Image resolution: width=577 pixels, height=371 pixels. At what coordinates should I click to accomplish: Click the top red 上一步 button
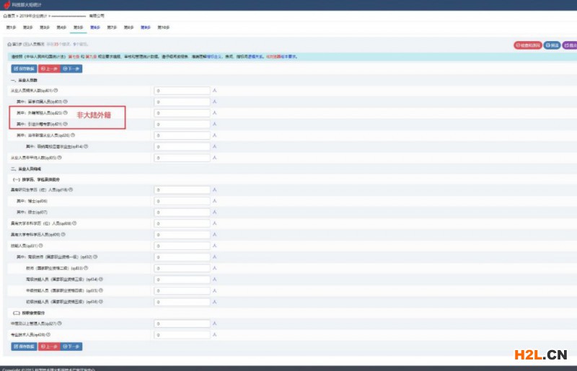coord(48,68)
